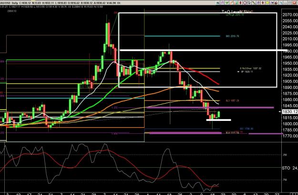Click the XAU/USD Daily symbol title
This screenshot has height=195, width=298.
pos(9,3)
